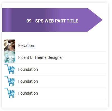Click the second Foundation text label
The width and height of the screenshot is (112, 111).
28,81
